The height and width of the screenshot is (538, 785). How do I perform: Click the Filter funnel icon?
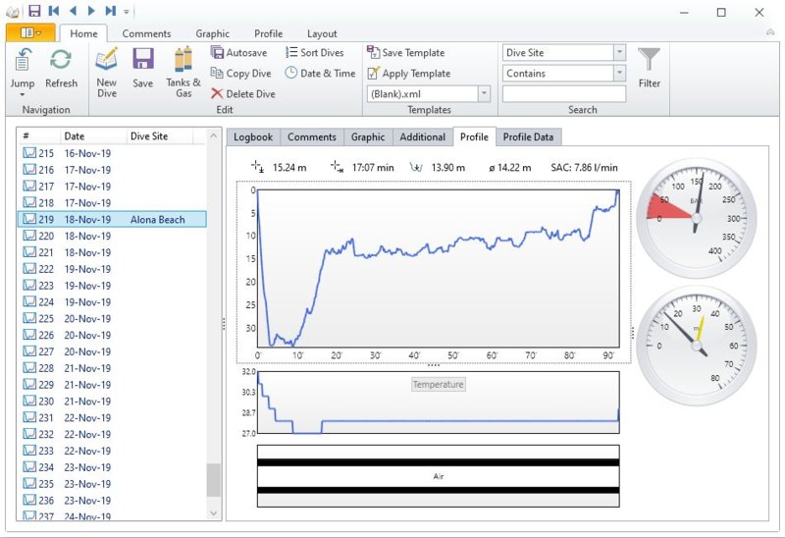(649, 61)
